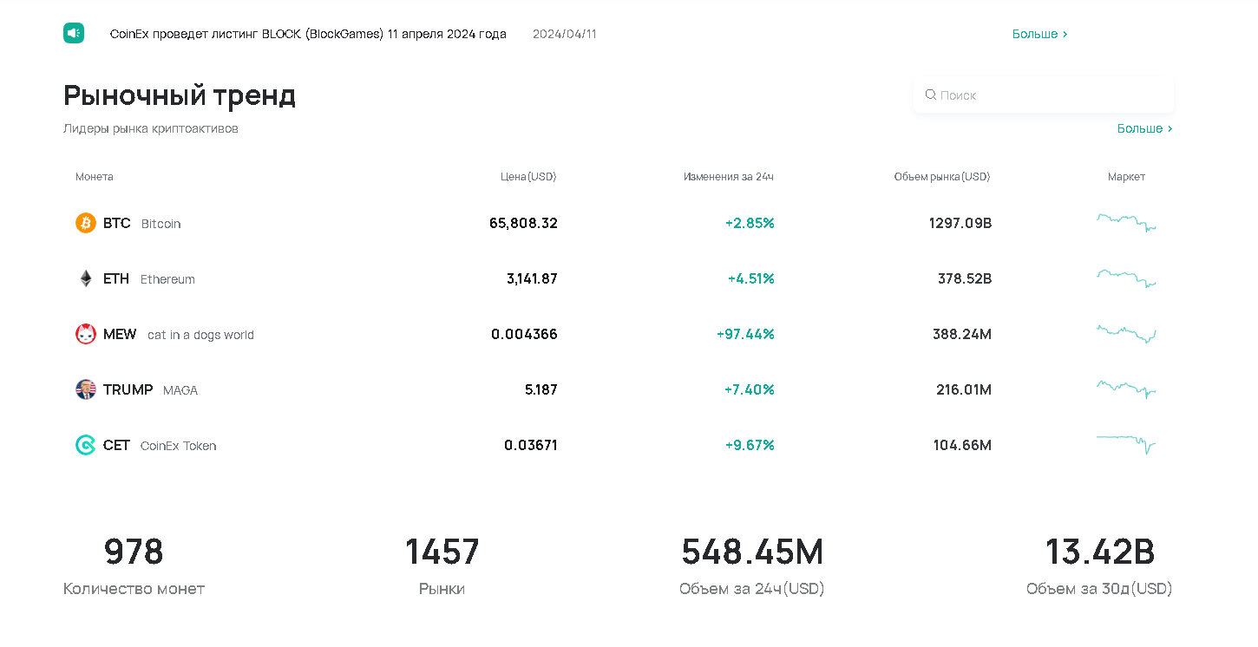Click the 2024/04/11 announcement date
This screenshot has height=647, width=1258.
tap(565, 34)
